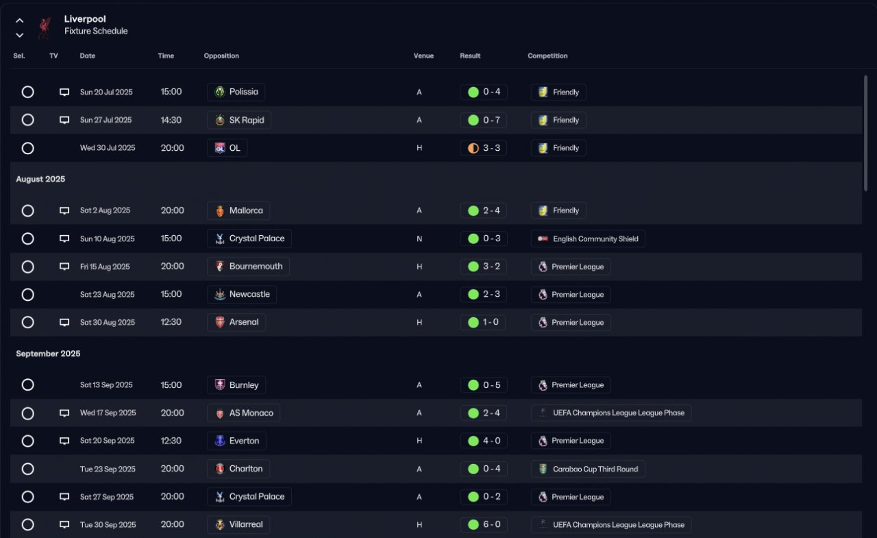Image resolution: width=877 pixels, height=538 pixels.
Task: Select the SK Rapid fixture radio button
Action: 27,120
